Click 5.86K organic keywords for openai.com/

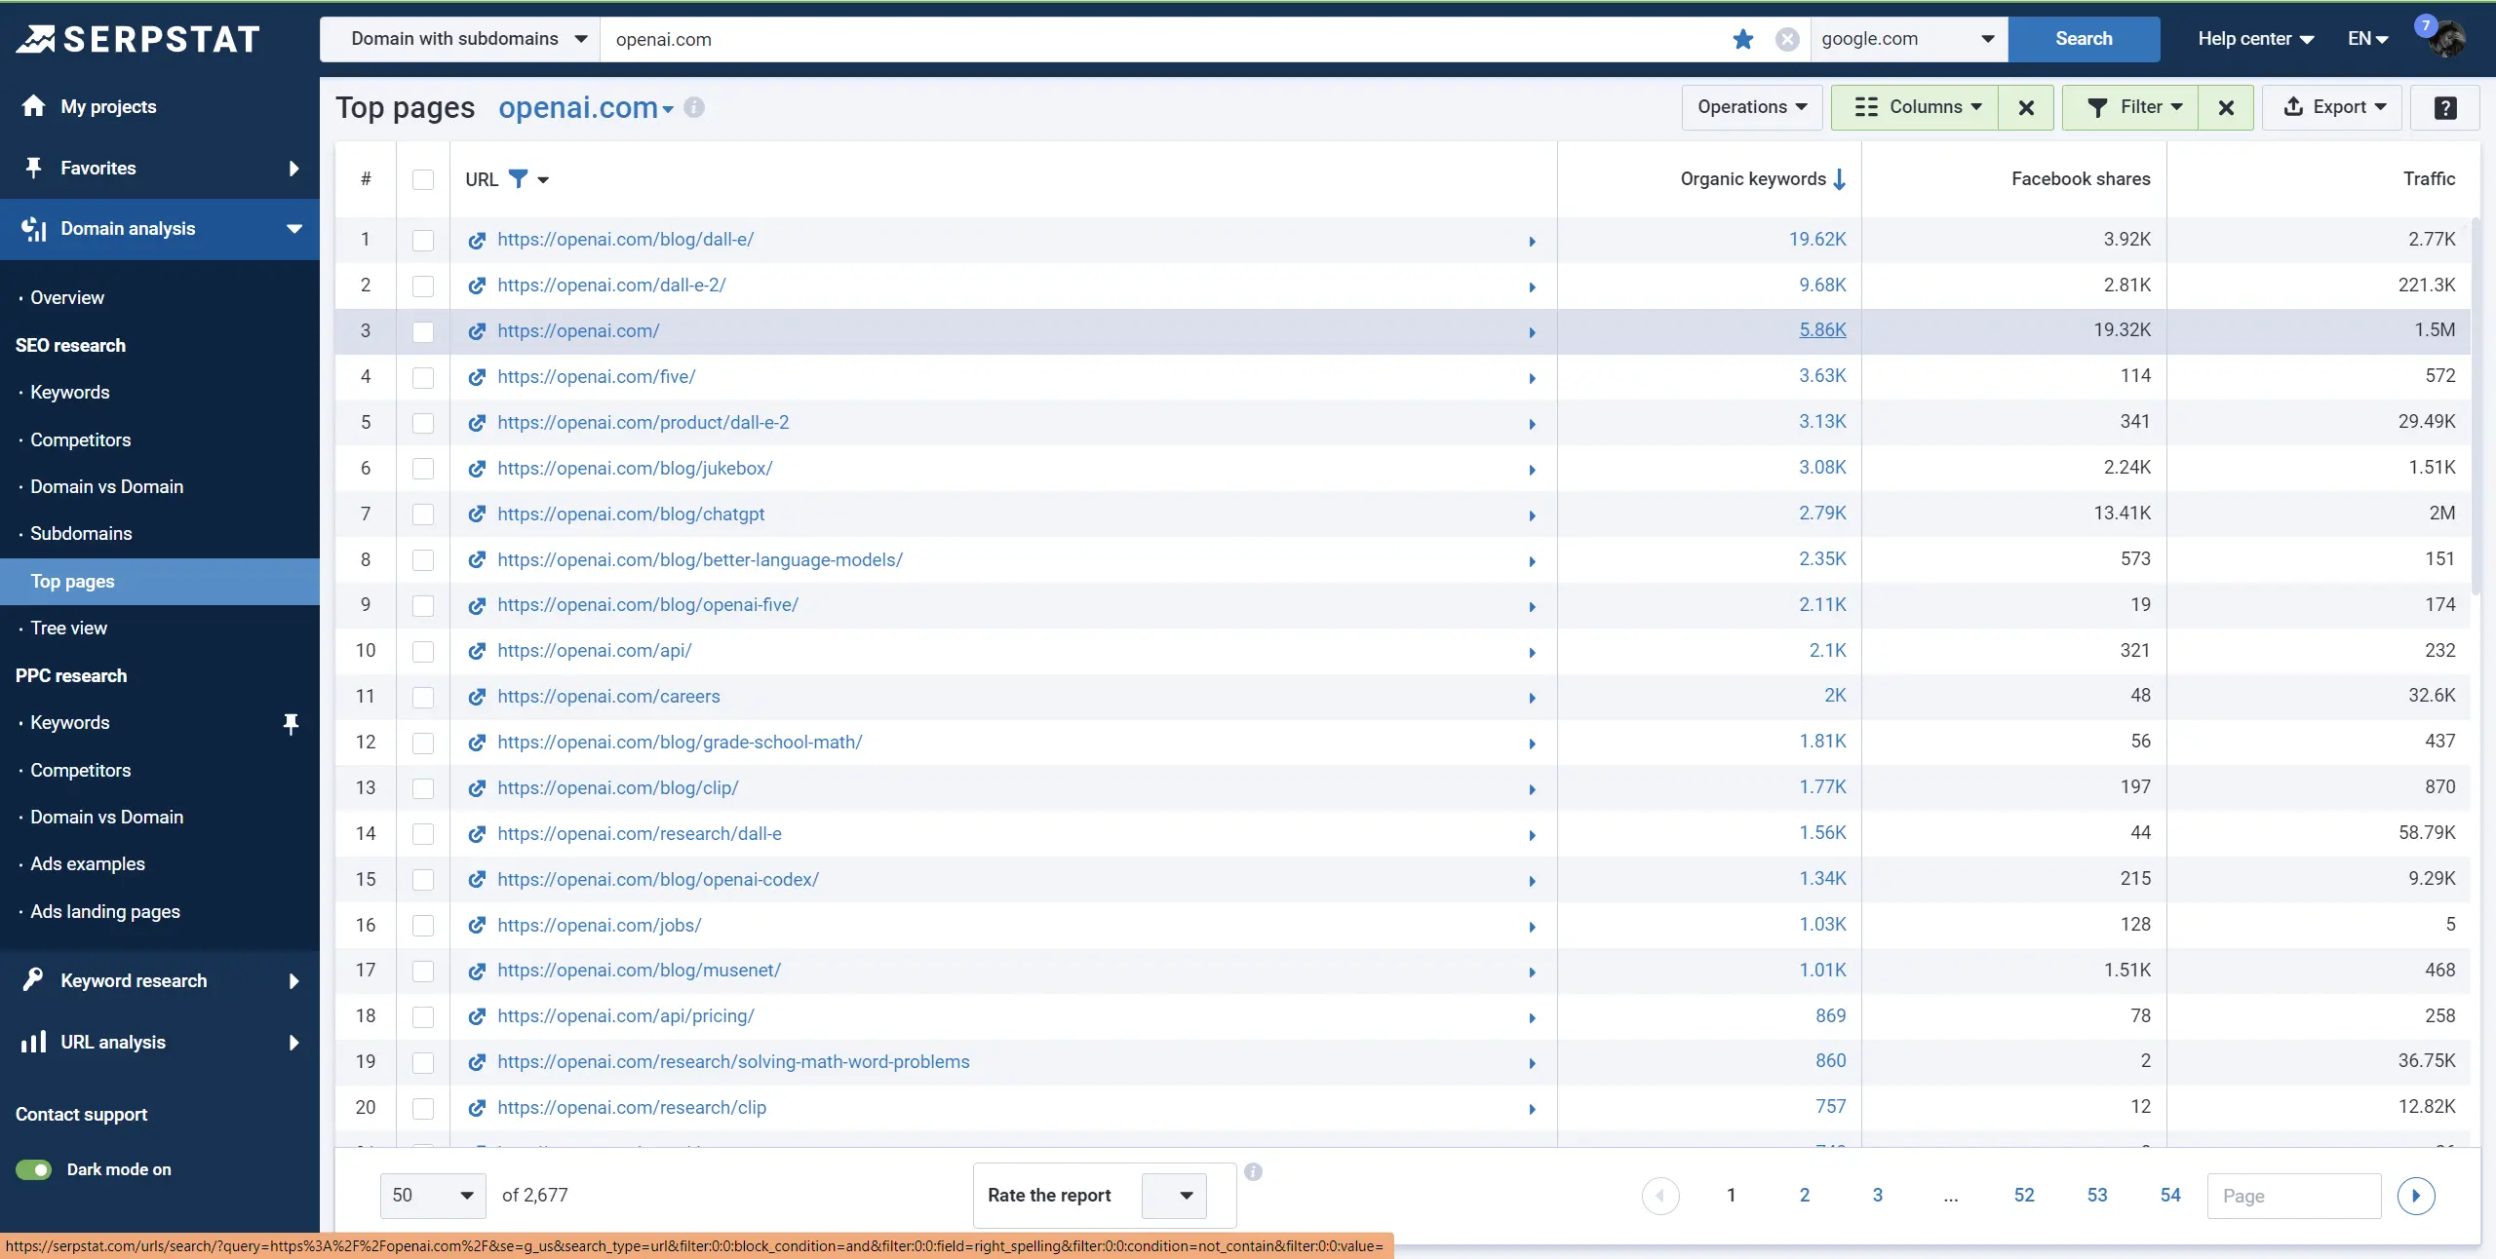(1822, 330)
